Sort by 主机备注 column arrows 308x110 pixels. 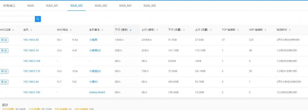[x=102, y=30]
